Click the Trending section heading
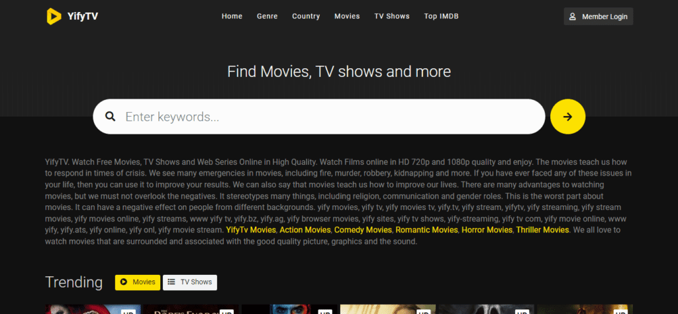 (74, 282)
